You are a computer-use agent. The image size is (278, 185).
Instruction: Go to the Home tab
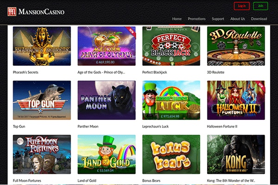(177, 19)
